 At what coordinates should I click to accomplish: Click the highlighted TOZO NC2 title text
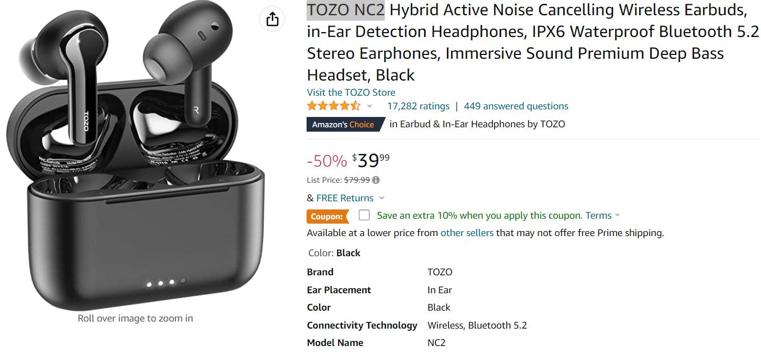point(346,10)
